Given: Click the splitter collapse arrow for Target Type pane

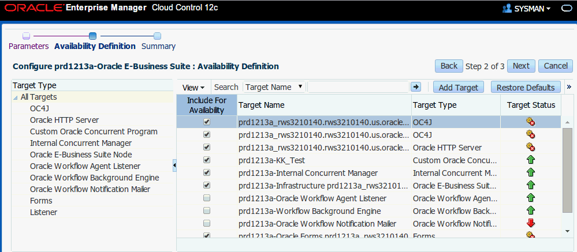Looking at the screenshot, I should 174,166.
